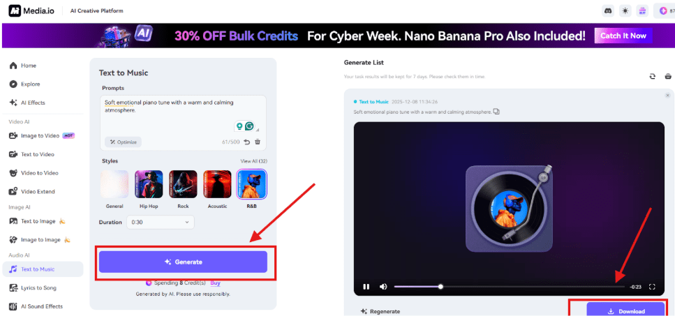The height and width of the screenshot is (316, 675).
Task: Download the generated track
Action: [626, 311]
